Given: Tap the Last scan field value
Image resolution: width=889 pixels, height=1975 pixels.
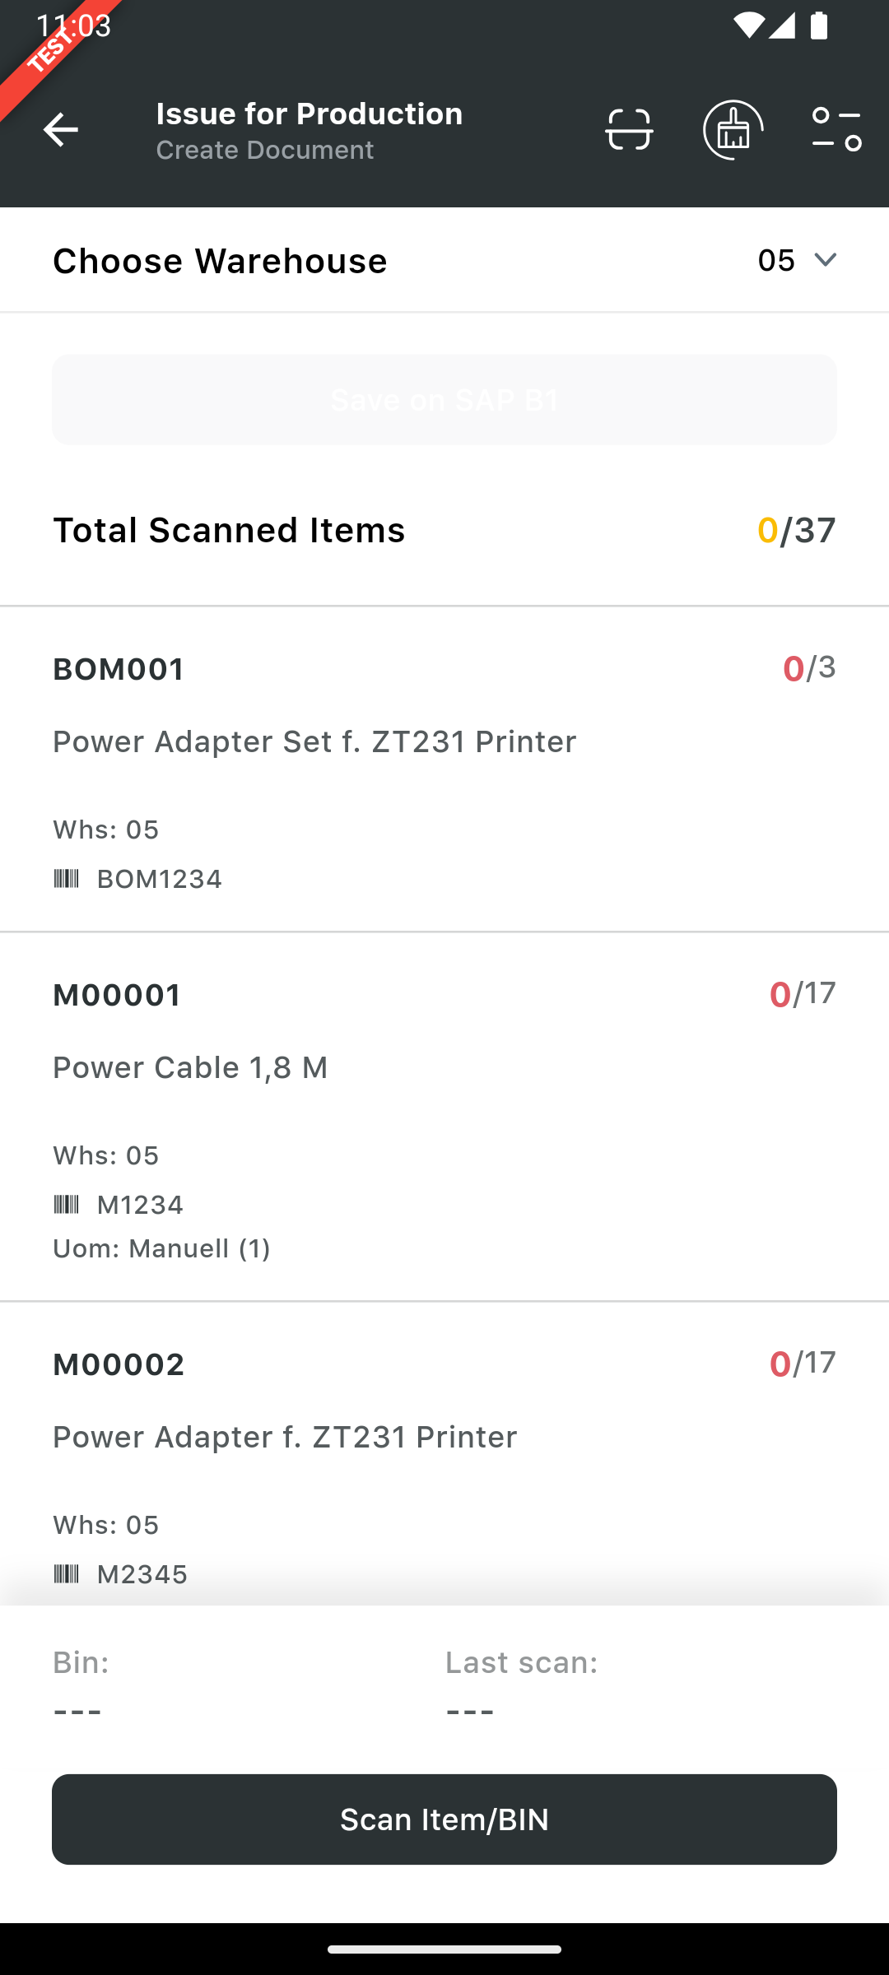Looking at the screenshot, I should click(x=470, y=1712).
